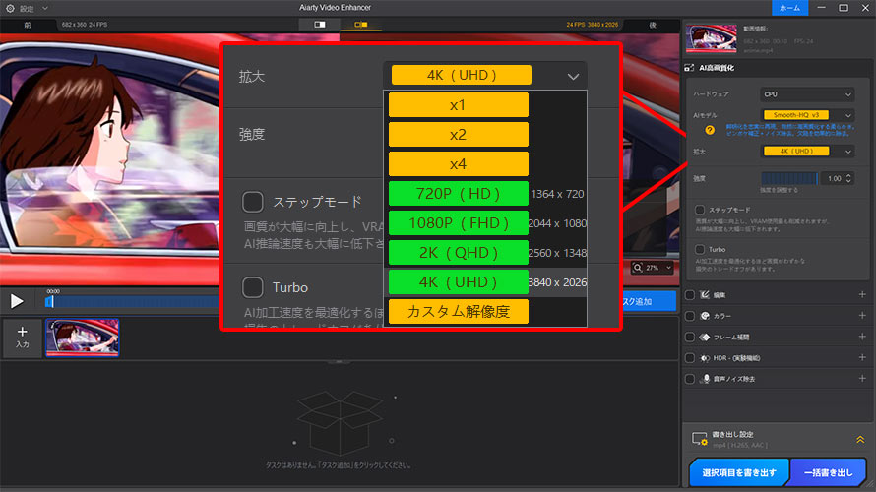Open the 拡大 4K (UHD) dropdown in the right panel
Viewport: 876px width, 492px height.
(x=807, y=152)
